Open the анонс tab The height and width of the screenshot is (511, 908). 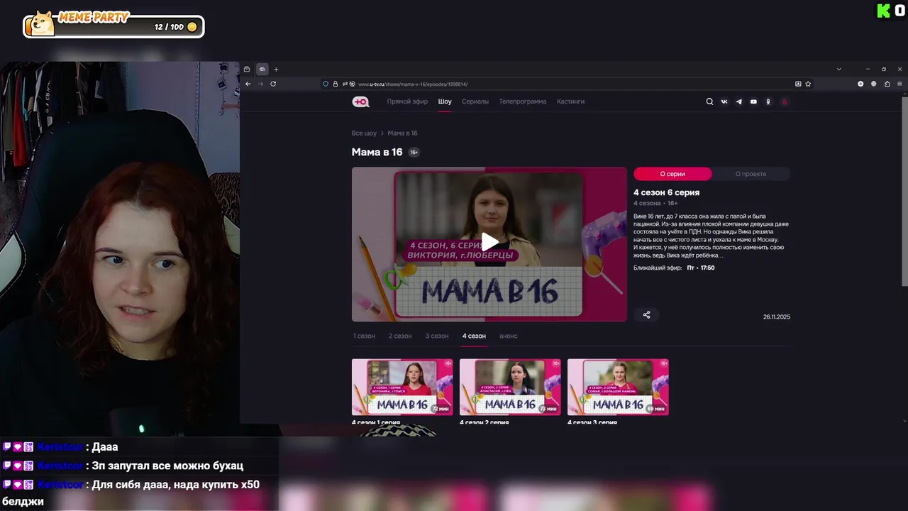pos(509,336)
